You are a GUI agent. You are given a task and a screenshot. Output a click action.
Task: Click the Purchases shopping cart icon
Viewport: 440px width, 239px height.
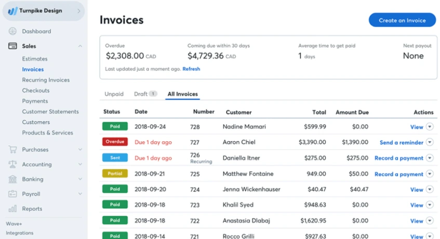12,150
